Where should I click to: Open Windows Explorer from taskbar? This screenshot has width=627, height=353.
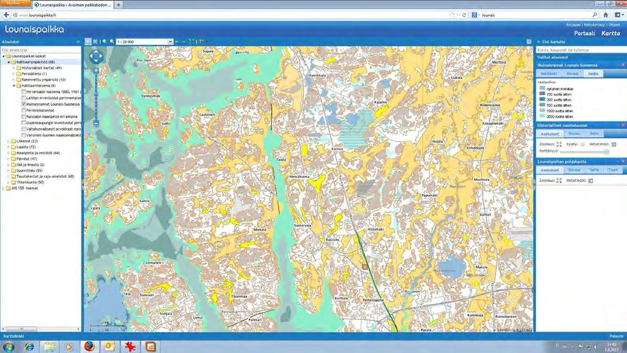click(x=49, y=347)
